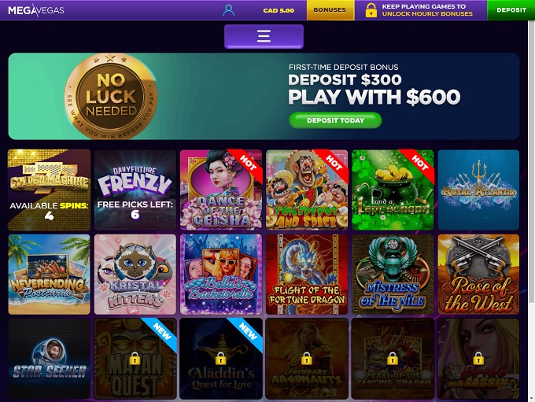Expand the hamburger menu button

264,36
